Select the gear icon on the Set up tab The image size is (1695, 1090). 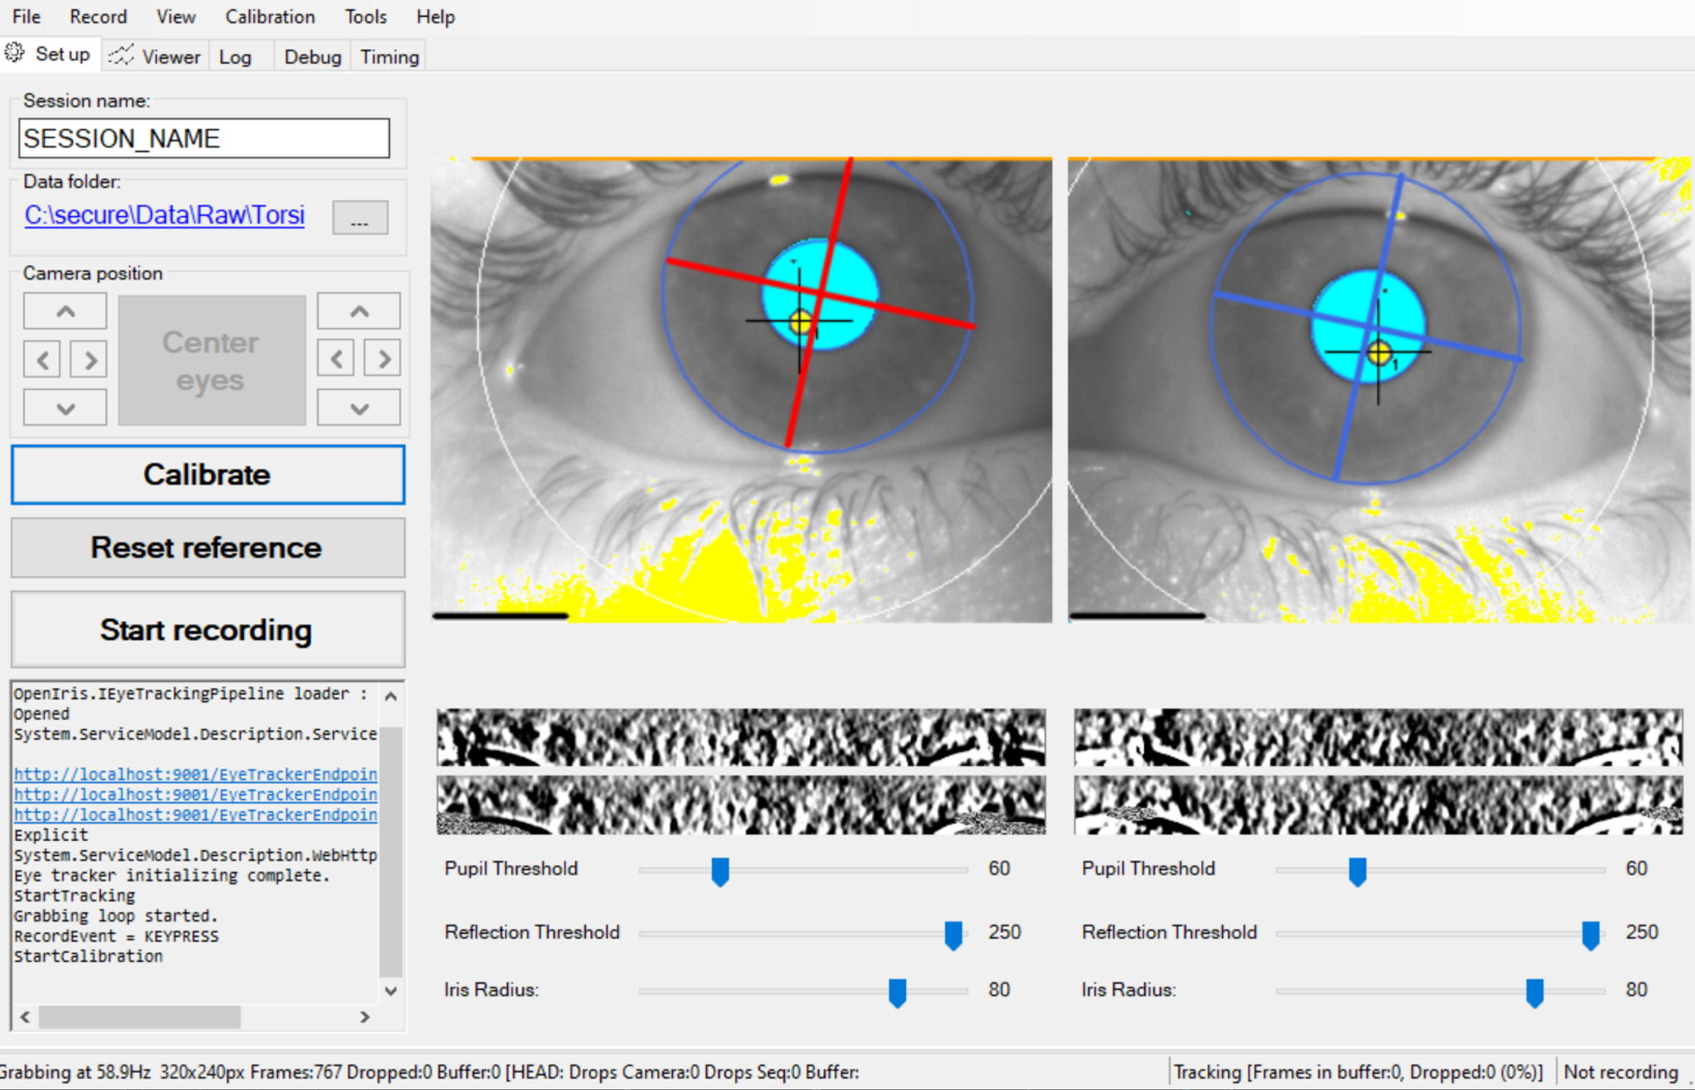pos(14,53)
